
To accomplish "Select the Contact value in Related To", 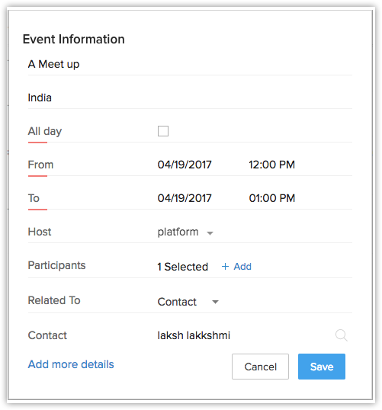I will click(177, 302).
